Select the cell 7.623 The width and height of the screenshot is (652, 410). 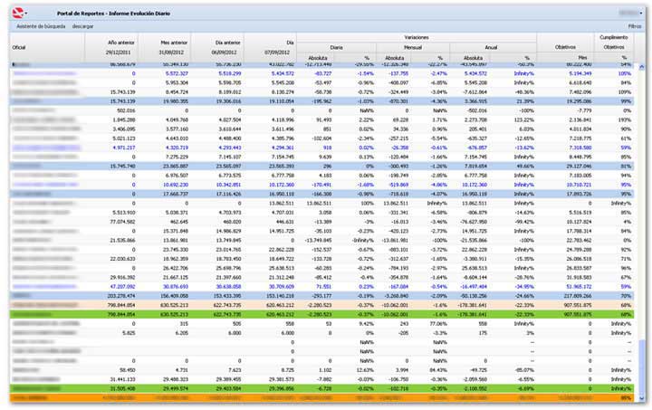(x=235, y=370)
